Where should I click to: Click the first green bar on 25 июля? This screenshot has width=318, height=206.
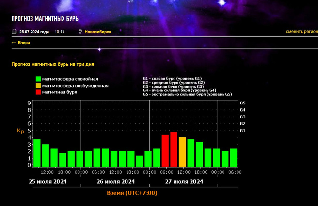tap(37, 153)
